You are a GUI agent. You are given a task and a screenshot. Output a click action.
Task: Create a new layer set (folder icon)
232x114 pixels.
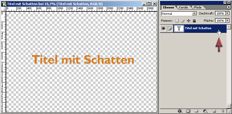click(196, 111)
